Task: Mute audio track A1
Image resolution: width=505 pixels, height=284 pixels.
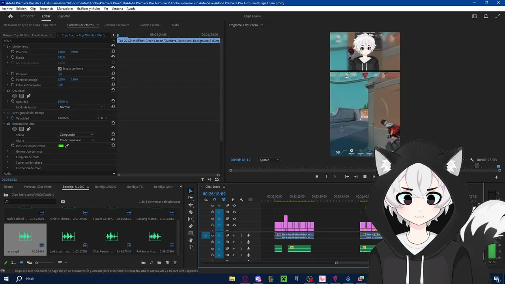Action: point(234,235)
